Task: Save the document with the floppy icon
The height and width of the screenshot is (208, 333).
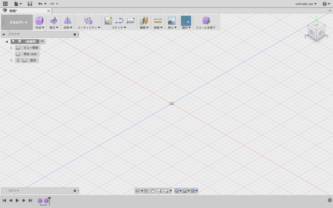Action: pos(30,4)
